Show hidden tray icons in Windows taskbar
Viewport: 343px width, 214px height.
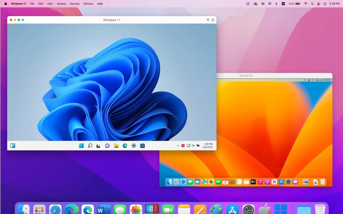pyautogui.click(x=178, y=146)
